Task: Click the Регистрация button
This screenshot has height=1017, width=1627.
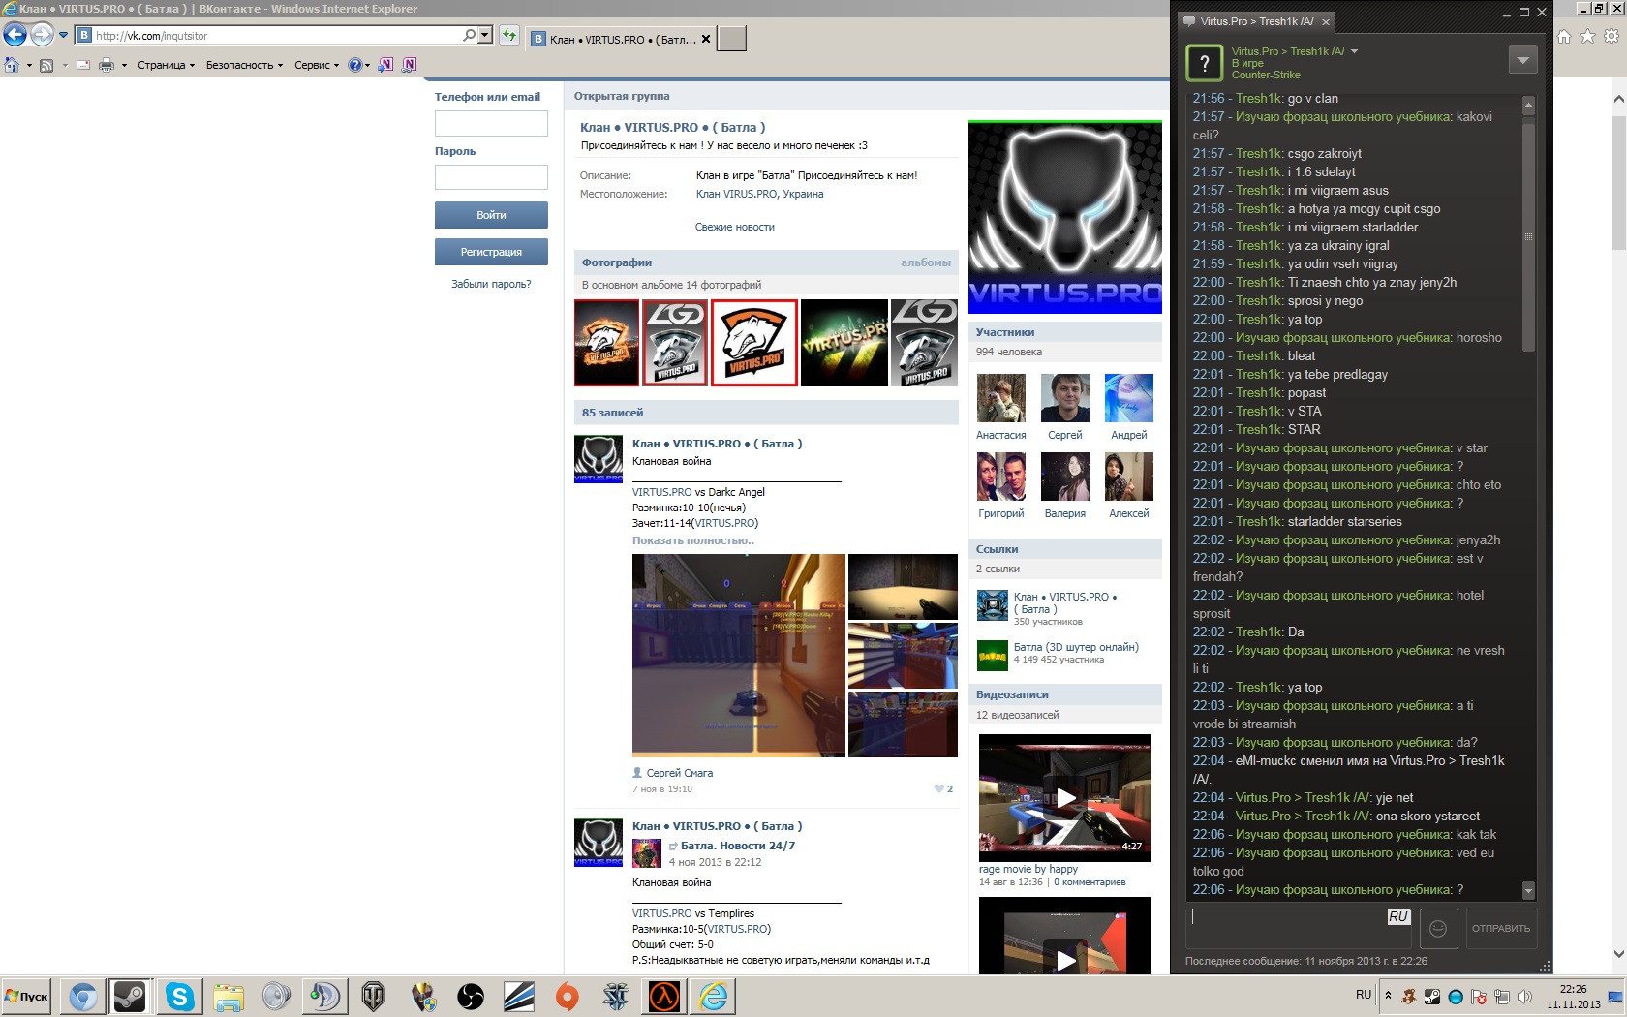Action: coord(491,252)
